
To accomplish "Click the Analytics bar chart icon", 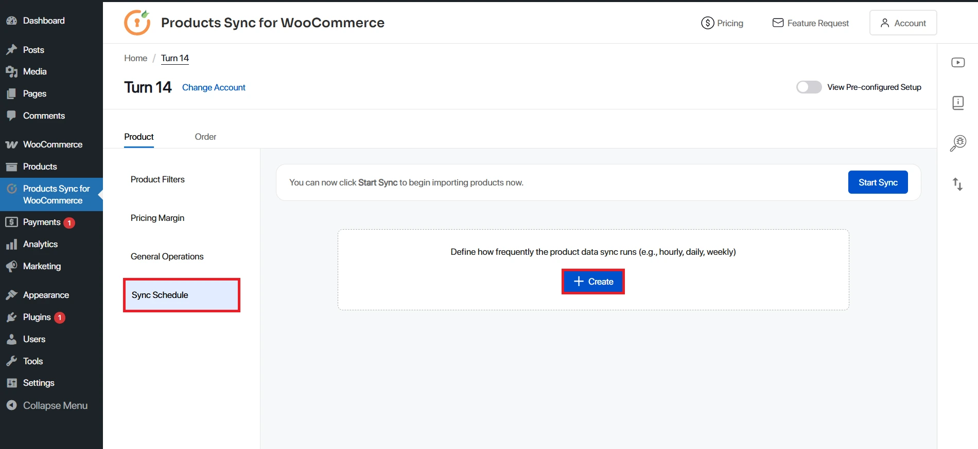I will coord(11,245).
